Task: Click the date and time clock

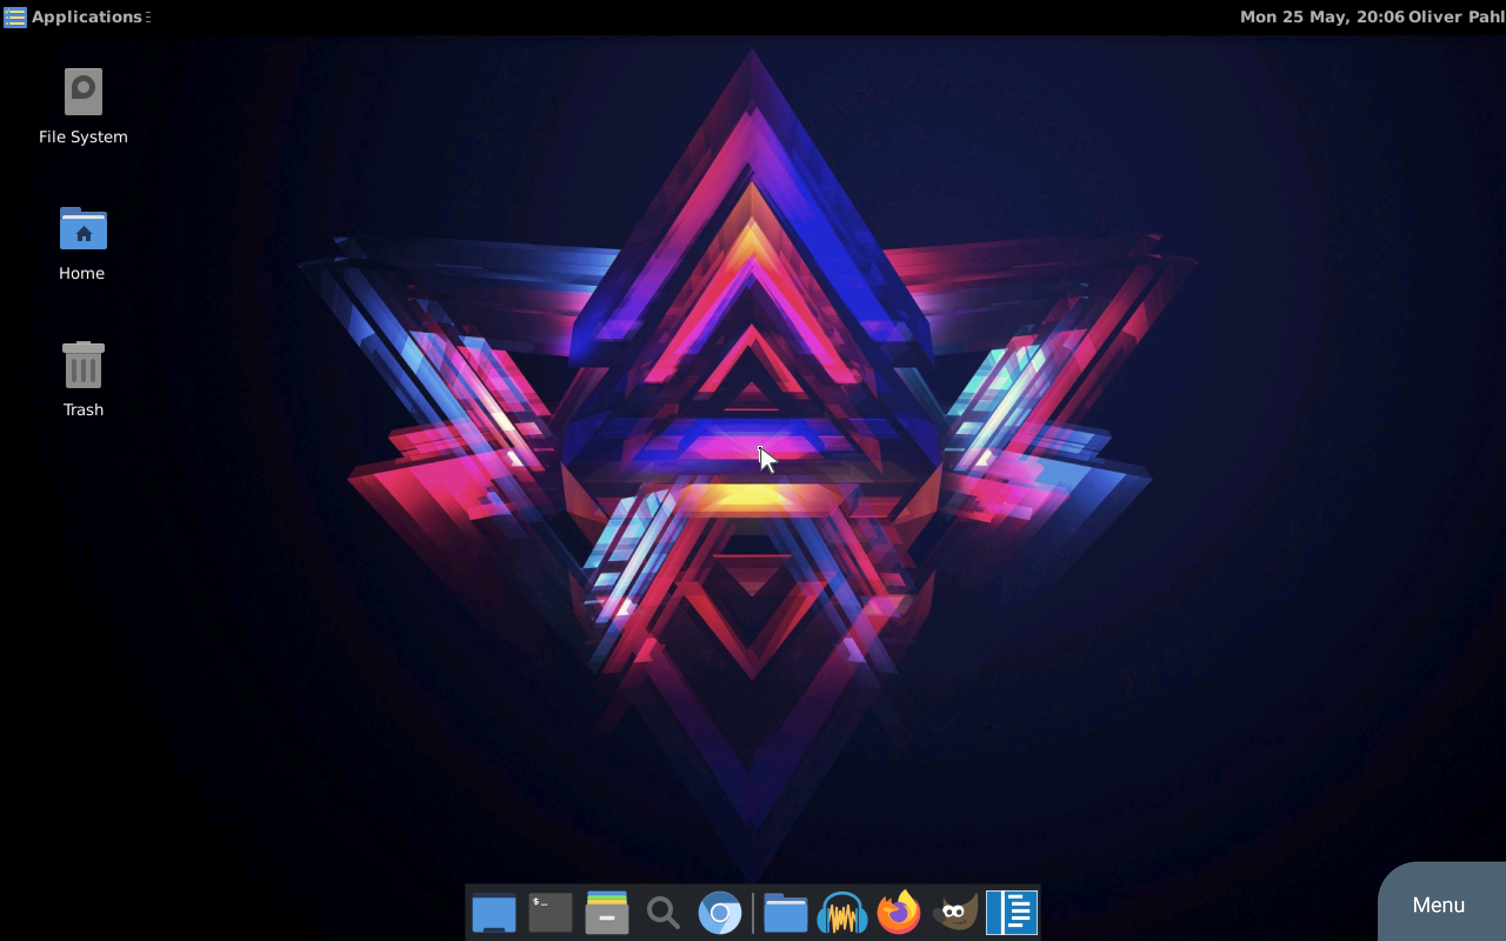Action: pos(1321,17)
